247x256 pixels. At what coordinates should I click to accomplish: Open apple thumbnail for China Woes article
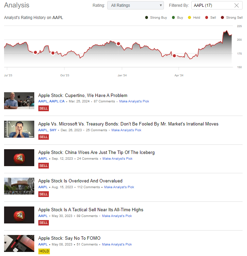coord(19,158)
